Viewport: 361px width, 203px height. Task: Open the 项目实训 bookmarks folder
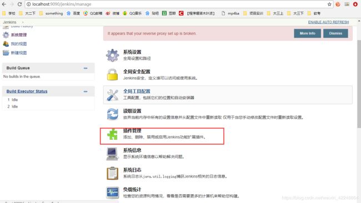coord(253,13)
